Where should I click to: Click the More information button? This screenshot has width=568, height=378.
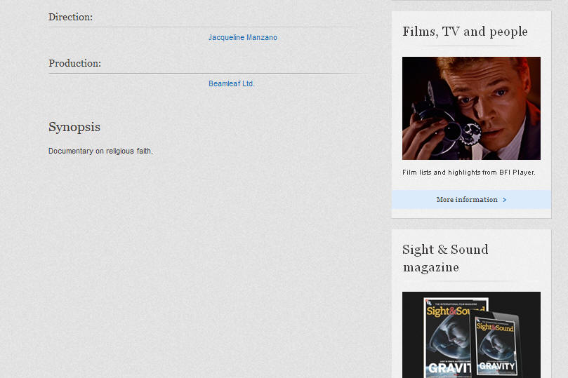tap(471, 200)
